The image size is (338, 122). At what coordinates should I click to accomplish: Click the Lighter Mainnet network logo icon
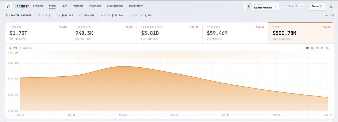249,6
